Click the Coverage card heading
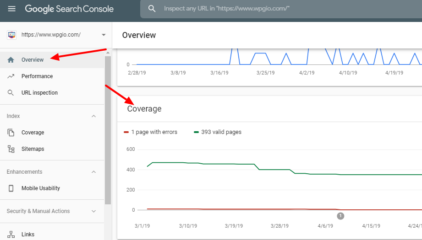Viewport: 422px width, 240px height. pyautogui.click(x=144, y=109)
